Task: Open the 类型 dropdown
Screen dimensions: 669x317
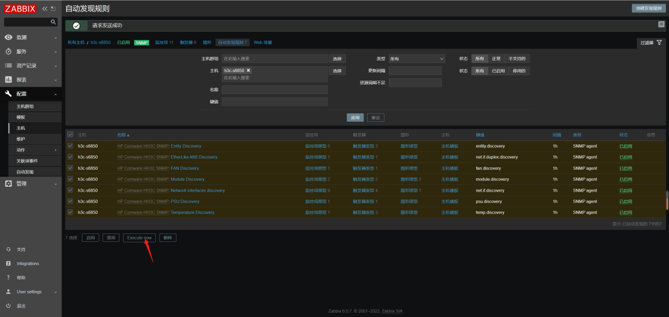Action: 417,59
